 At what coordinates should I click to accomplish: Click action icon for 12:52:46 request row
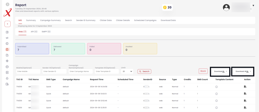click(245, 101)
